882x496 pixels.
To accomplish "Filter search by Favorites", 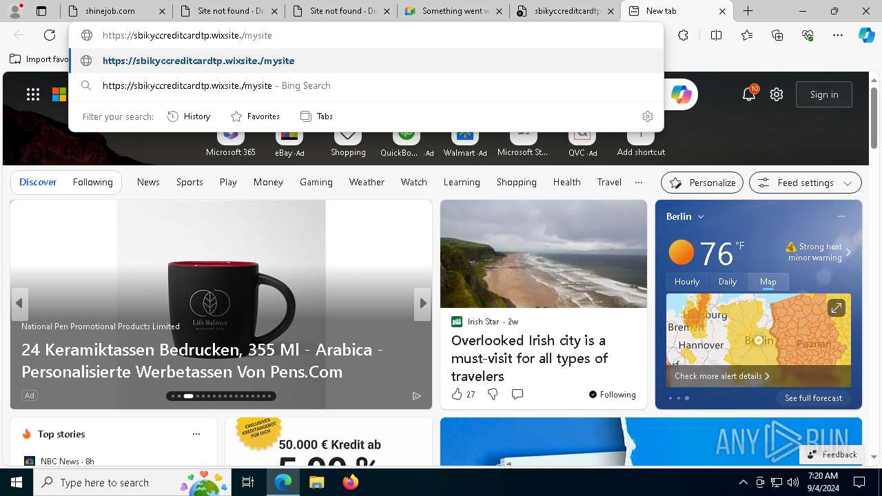I will pyautogui.click(x=255, y=116).
